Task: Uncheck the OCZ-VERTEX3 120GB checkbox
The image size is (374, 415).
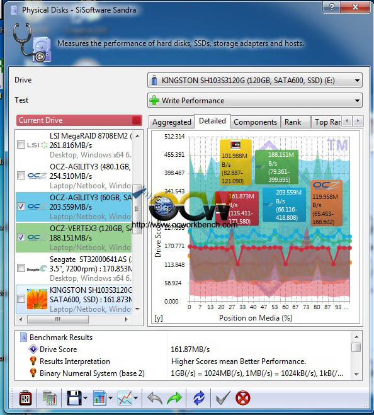Action: click(x=21, y=237)
